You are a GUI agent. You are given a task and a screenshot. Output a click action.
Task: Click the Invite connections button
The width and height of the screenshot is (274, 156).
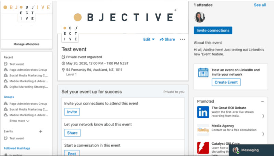click(213, 30)
